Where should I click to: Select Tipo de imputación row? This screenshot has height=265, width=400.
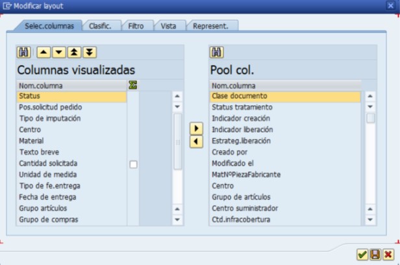tap(71, 118)
